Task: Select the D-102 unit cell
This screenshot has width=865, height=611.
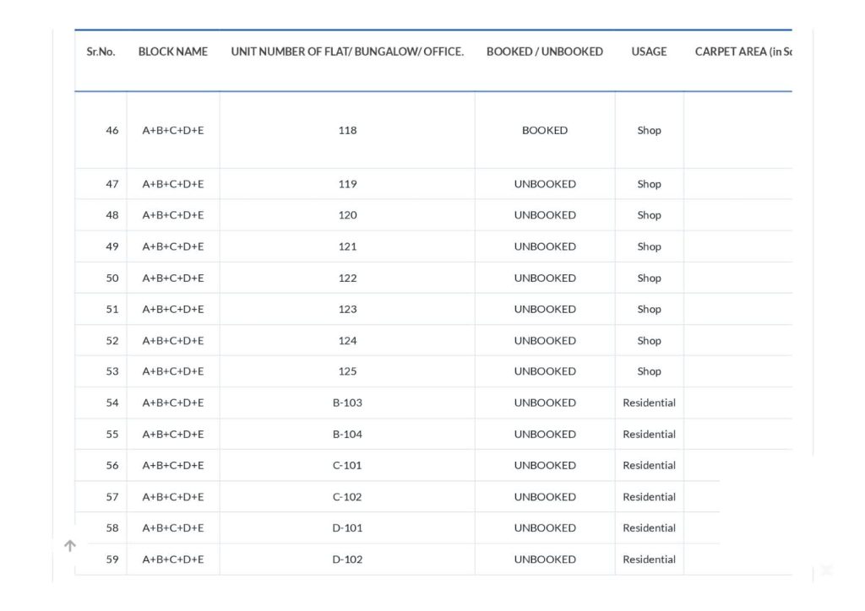Action: pyautogui.click(x=347, y=560)
